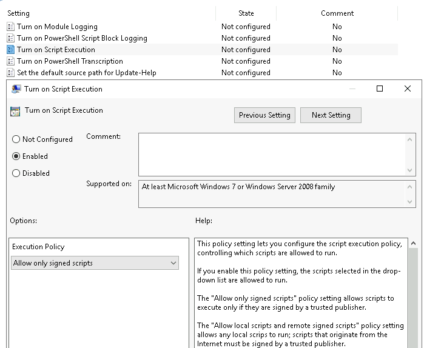Go to Next Setting

(331, 115)
